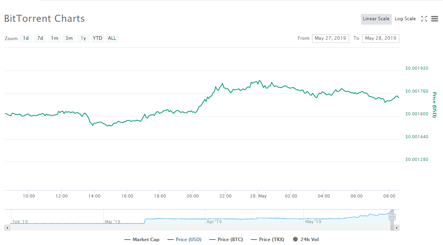Click the 12:00 time axis label
The height and width of the screenshot is (245, 443).
point(62,196)
